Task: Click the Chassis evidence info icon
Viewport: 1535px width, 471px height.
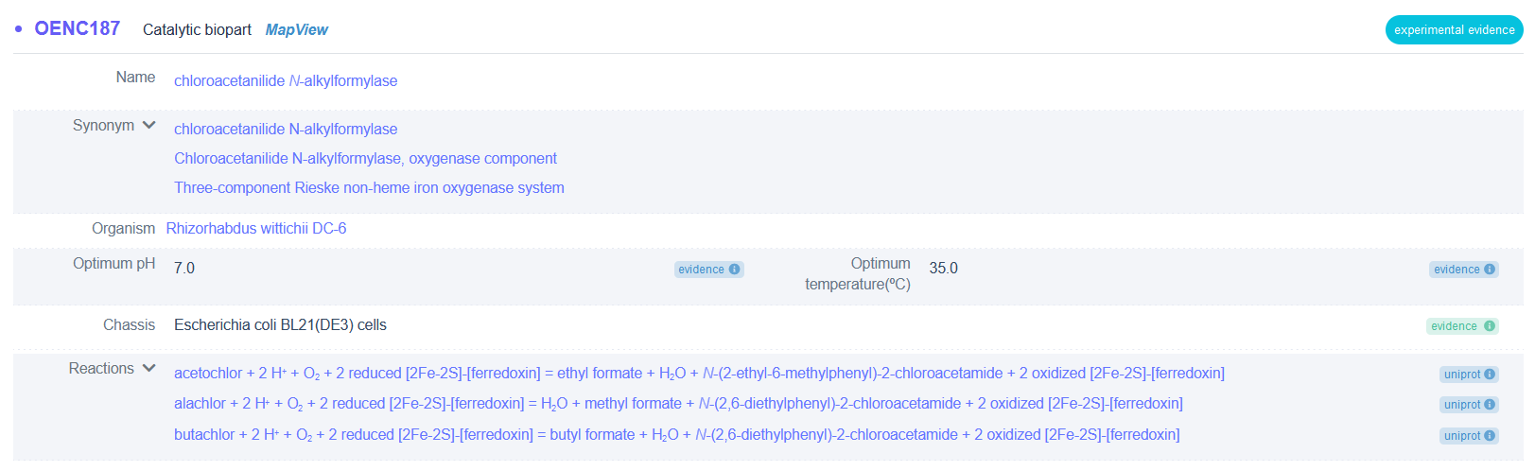Action: [1490, 326]
